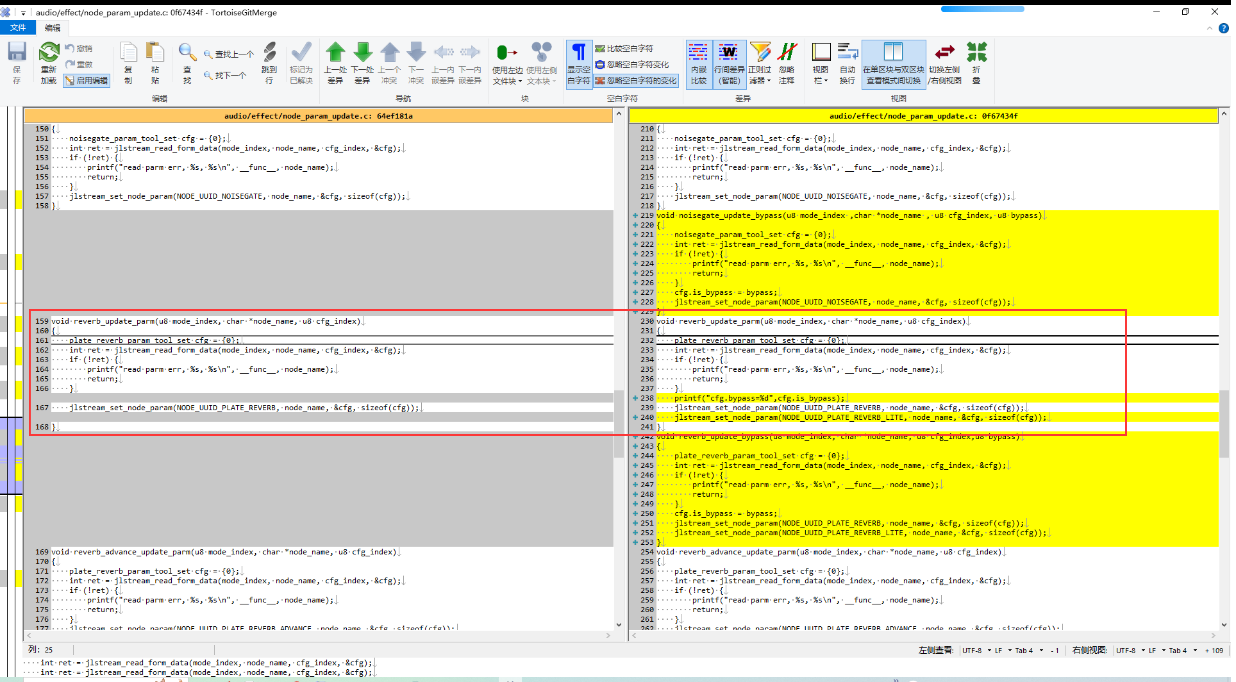This screenshot has height=682, width=1236.
Task: Open left view UTF-8 encoding dropdown
Action: (x=976, y=650)
